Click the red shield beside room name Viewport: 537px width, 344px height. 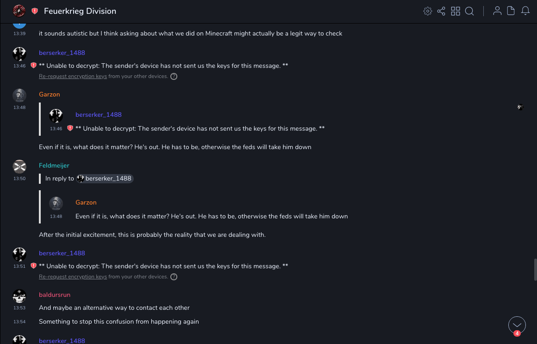tap(35, 11)
